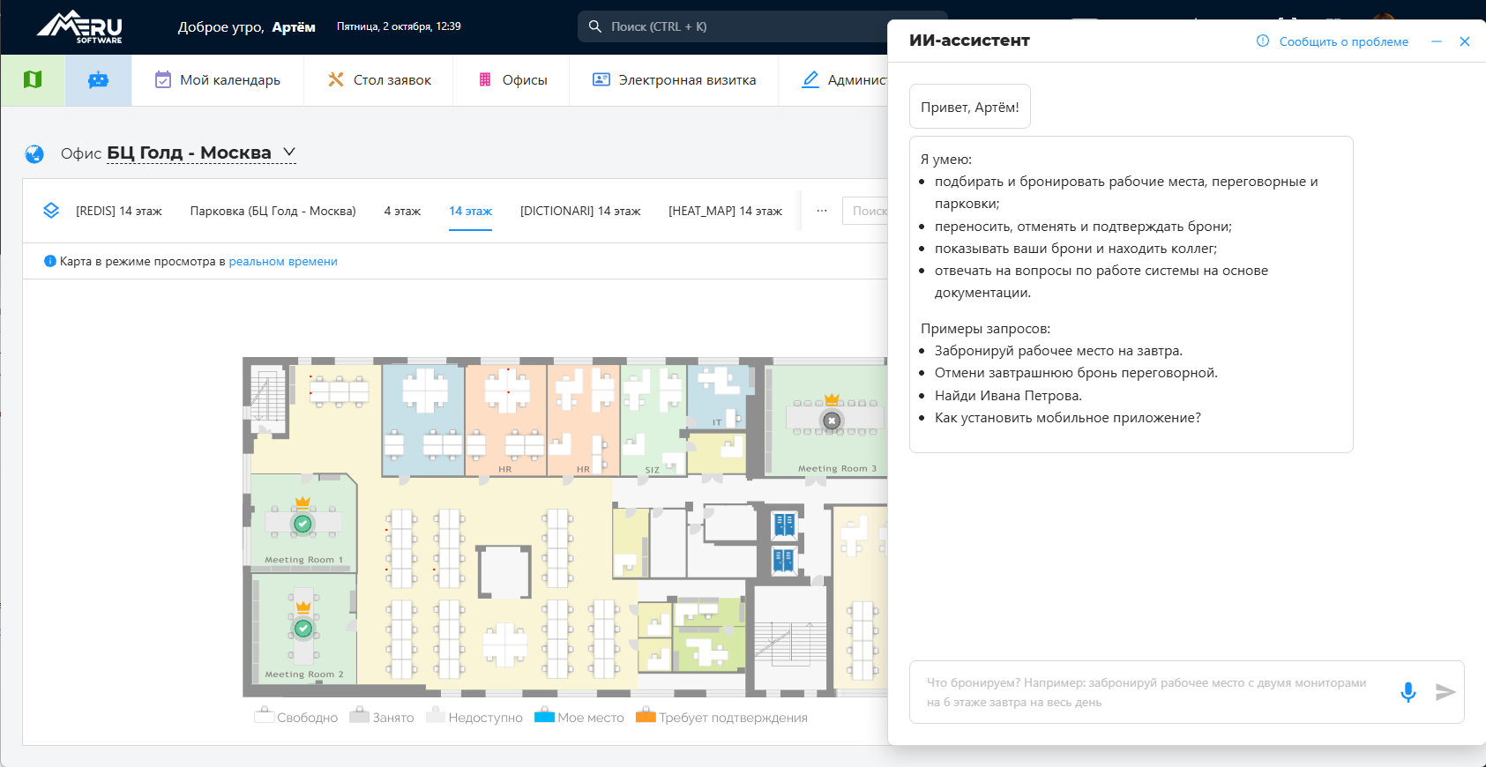Switch to Парковка (БЦ Голд - Москва) tab

click(273, 211)
